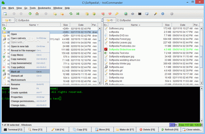Click the folder with red minus unmark icon
Viewport: 205px width, 134px height.
pos(62,14)
